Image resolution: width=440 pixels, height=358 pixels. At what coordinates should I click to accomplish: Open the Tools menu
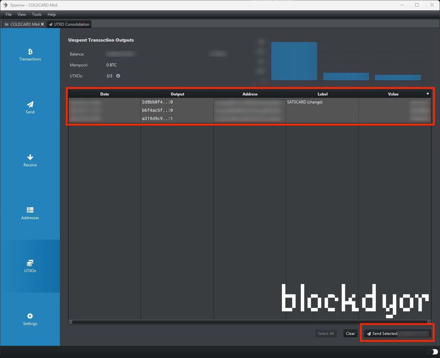click(37, 15)
